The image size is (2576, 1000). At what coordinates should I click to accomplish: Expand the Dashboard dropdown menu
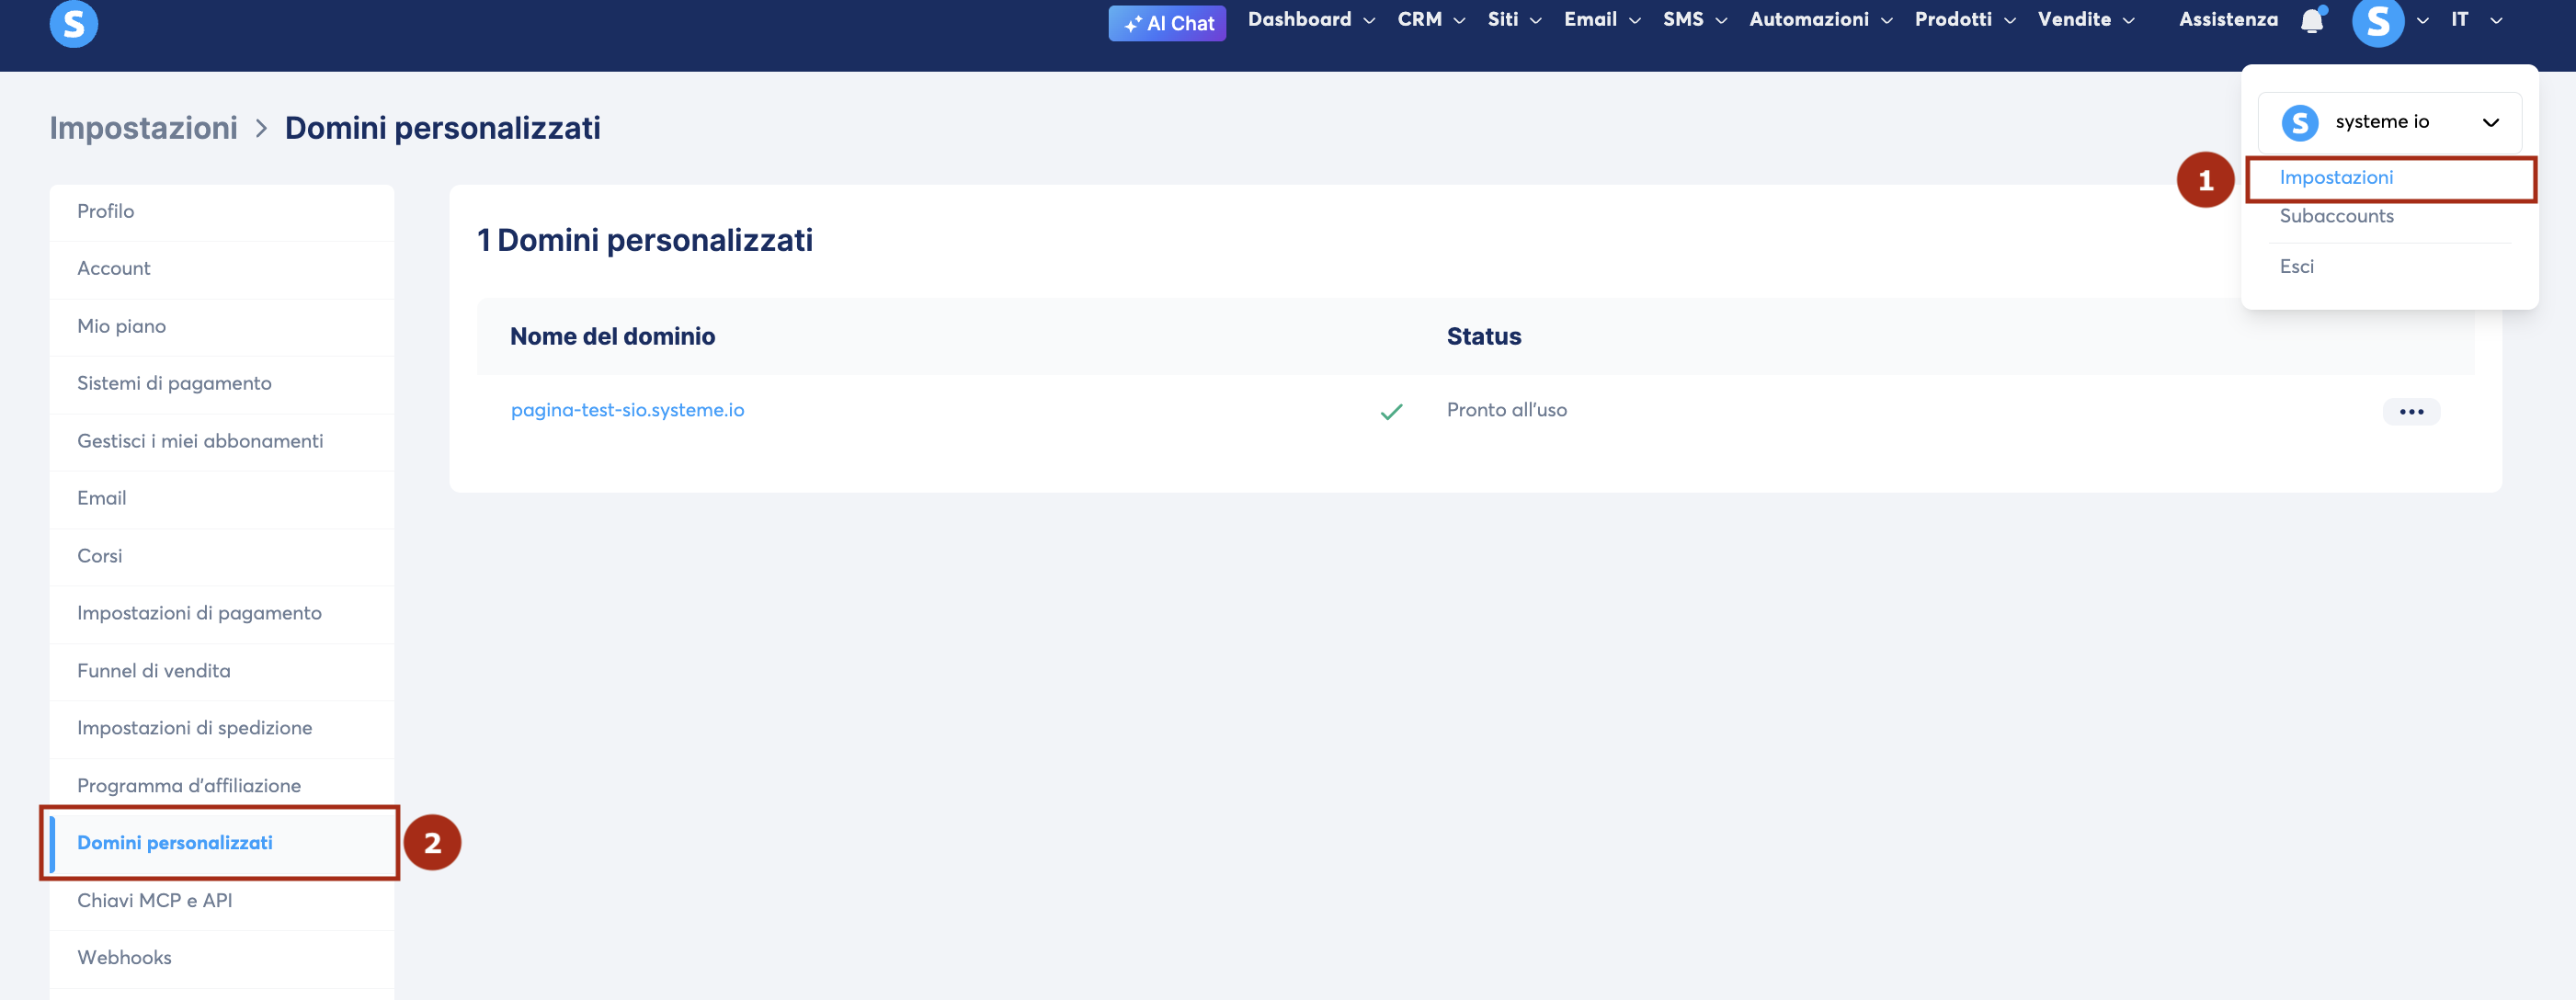(x=1311, y=19)
